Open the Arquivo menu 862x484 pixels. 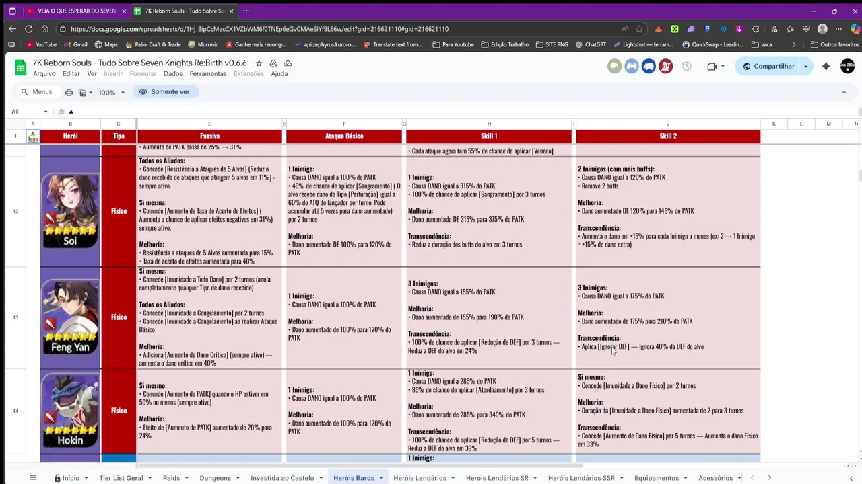pyautogui.click(x=44, y=74)
